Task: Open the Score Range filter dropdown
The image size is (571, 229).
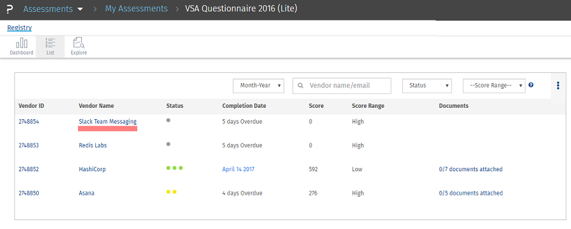Action: [x=494, y=86]
